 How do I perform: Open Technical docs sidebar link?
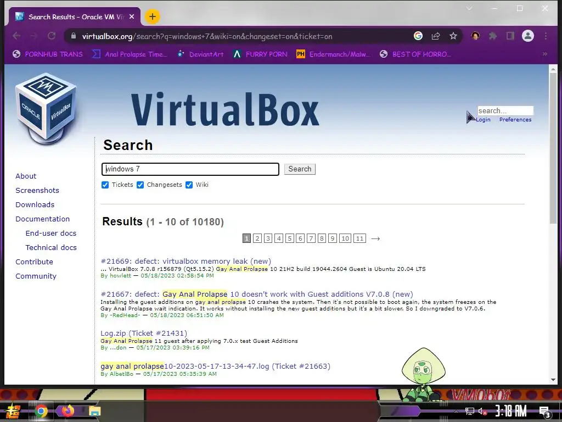51,248
